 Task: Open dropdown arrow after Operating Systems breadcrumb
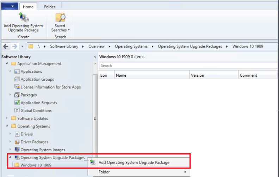click(x=153, y=46)
